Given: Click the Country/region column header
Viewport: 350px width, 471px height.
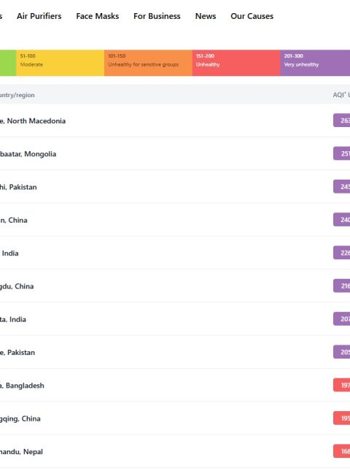Looking at the screenshot, I should tap(17, 95).
